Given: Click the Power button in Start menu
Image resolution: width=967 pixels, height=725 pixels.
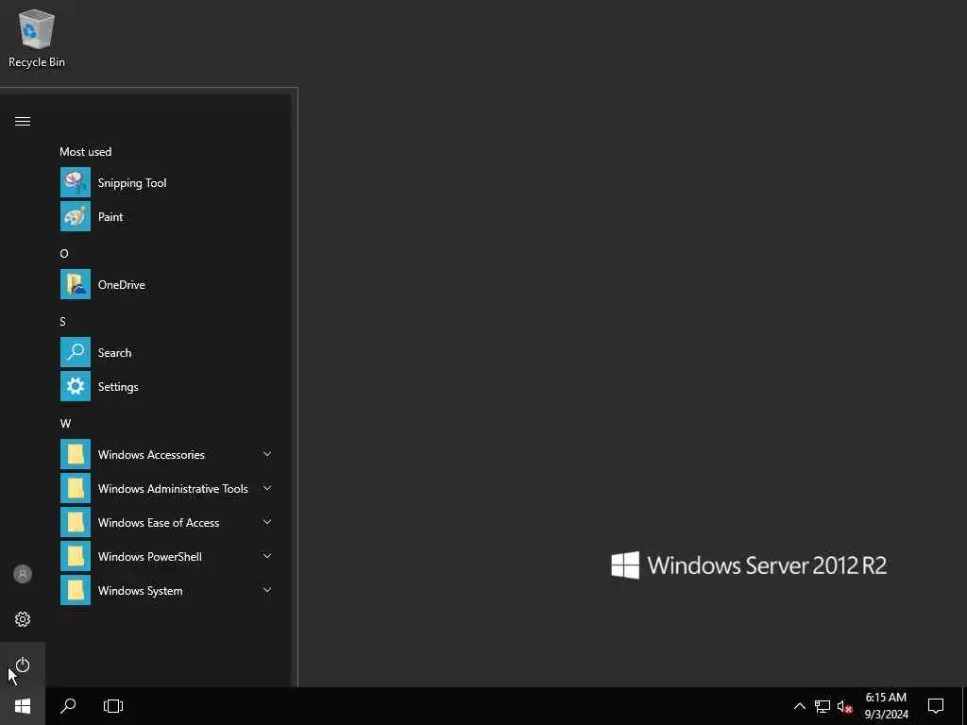Looking at the screenshot, I should (23, 666).
